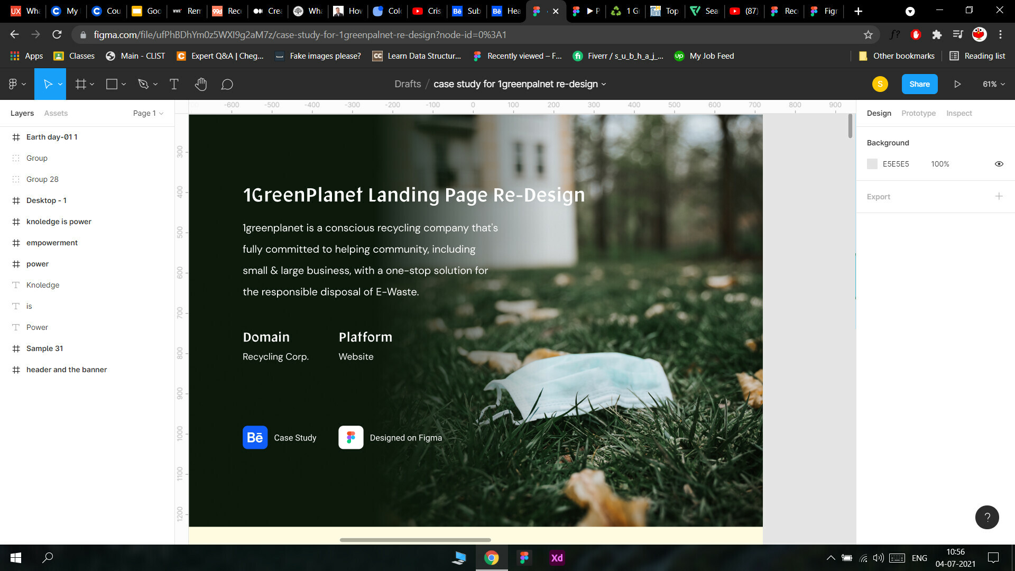This screenshot has height=571, width=1015.
Task: Select the E5E5E5 background color swatch
Action: (872, 164)
